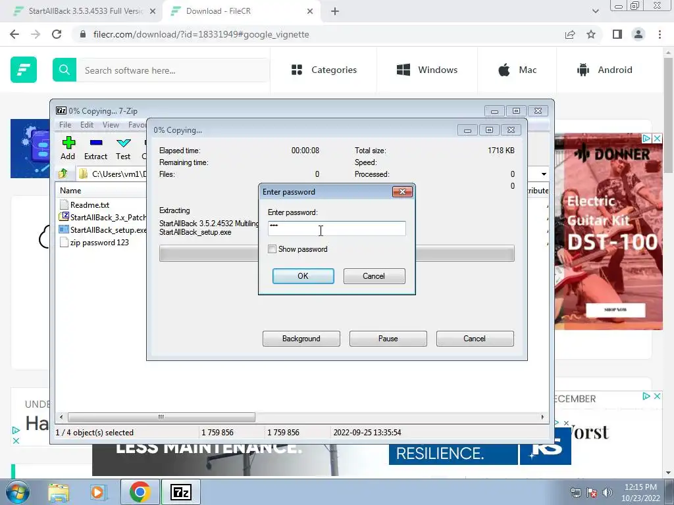Open the Chrome three-dot menu

coord(660,34)
